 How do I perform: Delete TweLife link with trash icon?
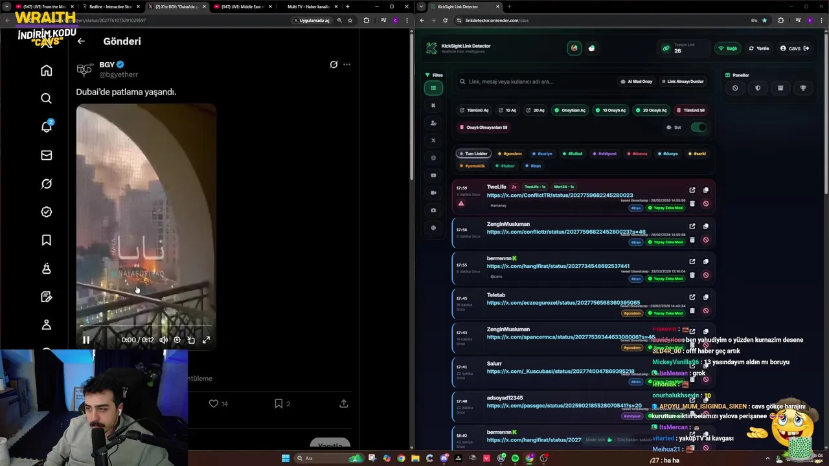692,203
